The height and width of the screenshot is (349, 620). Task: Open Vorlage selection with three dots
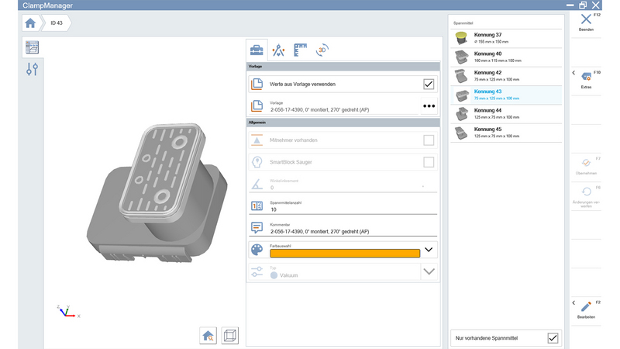[429, 105]
